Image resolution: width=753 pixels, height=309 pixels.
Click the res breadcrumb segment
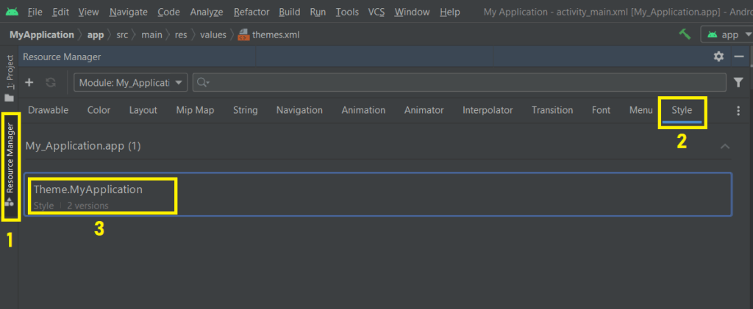click(x=181, y=34)
